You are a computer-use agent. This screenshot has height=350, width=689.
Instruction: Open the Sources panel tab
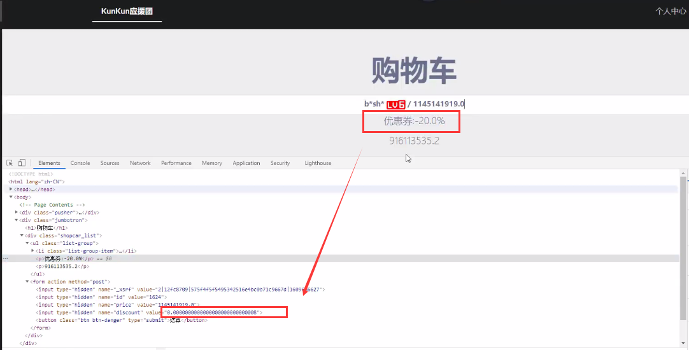point(110,163)
